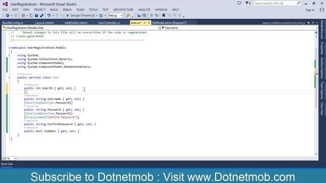
Task: Switch to the _Layout.cshtml tab
Action: point(44,23)
